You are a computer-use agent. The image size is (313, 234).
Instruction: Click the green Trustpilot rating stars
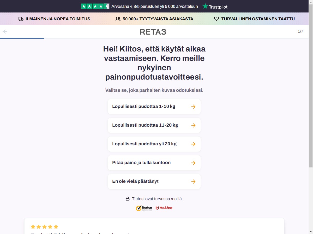tap(95, 6)
